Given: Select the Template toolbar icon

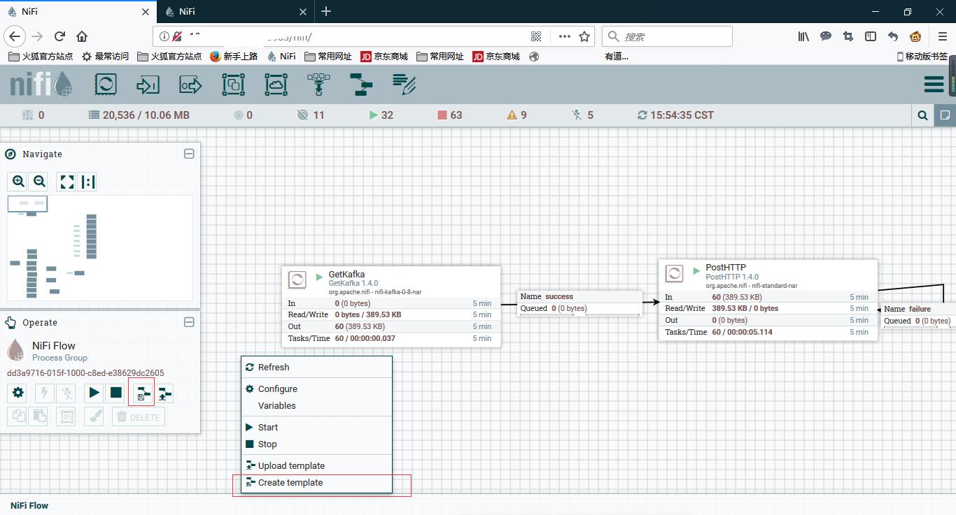Looking at the screenshot, I should click(x=361, y=85).
